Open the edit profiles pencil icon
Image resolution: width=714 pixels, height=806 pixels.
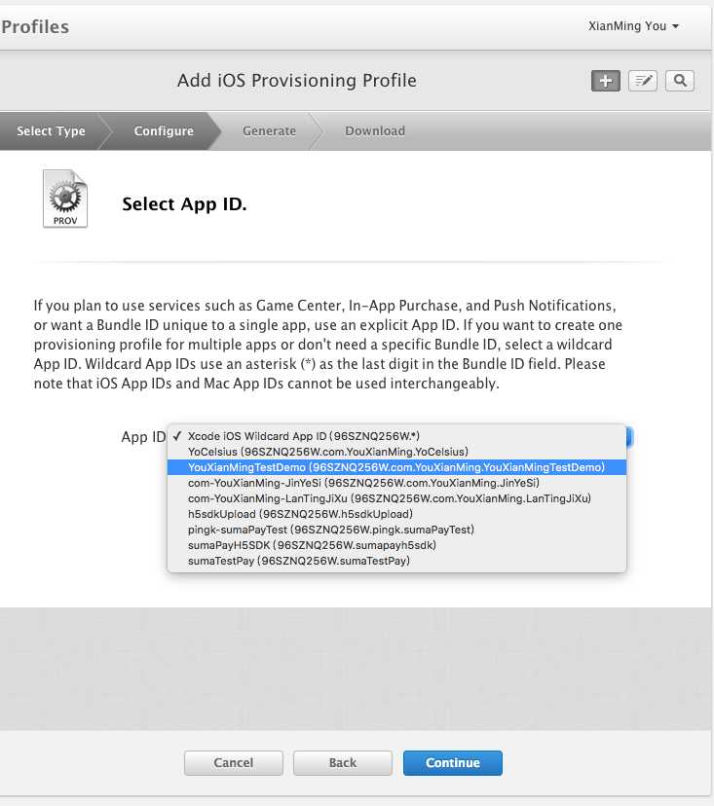point(643,81)
